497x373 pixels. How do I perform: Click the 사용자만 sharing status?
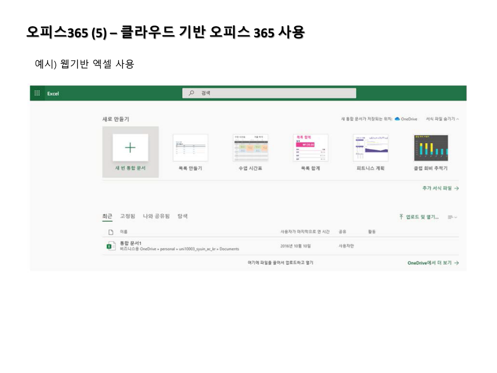tap(346, 246)
